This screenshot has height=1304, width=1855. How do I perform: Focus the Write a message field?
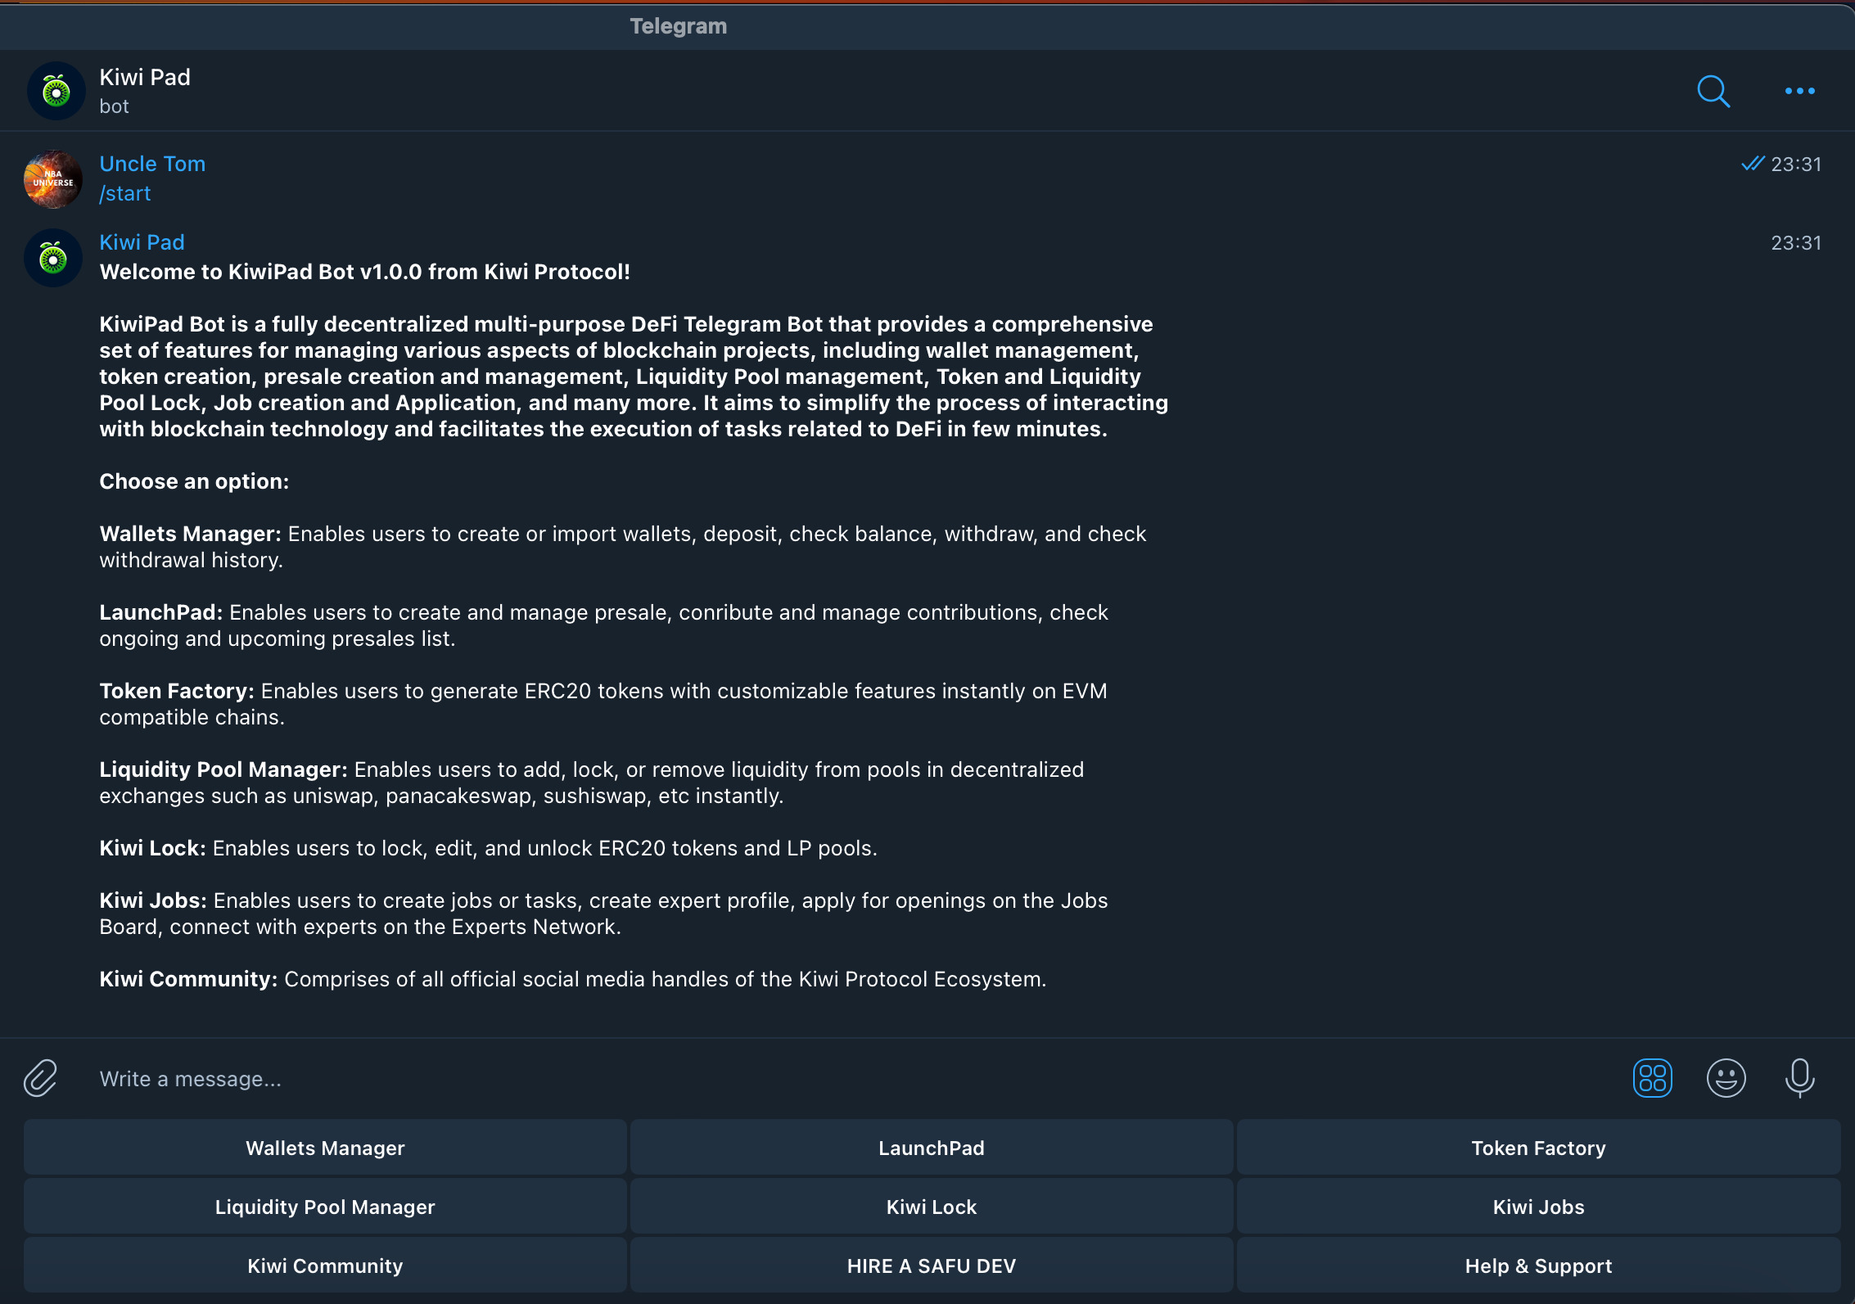pos(819,1079)
